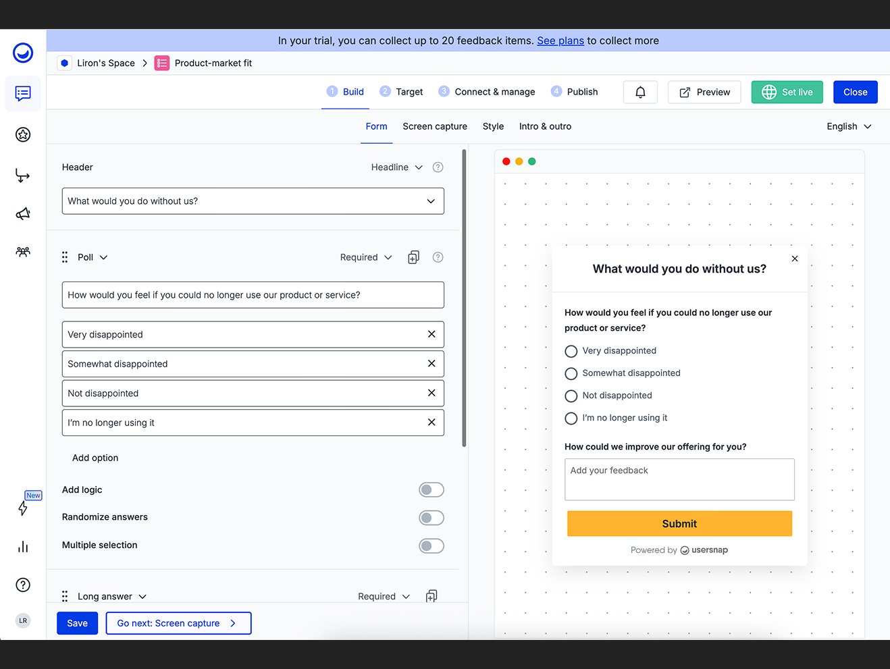Enable the Randomize answers toggle
Image resolution: width=890 pixels, height=669 pixels.
tap(431, 518)
